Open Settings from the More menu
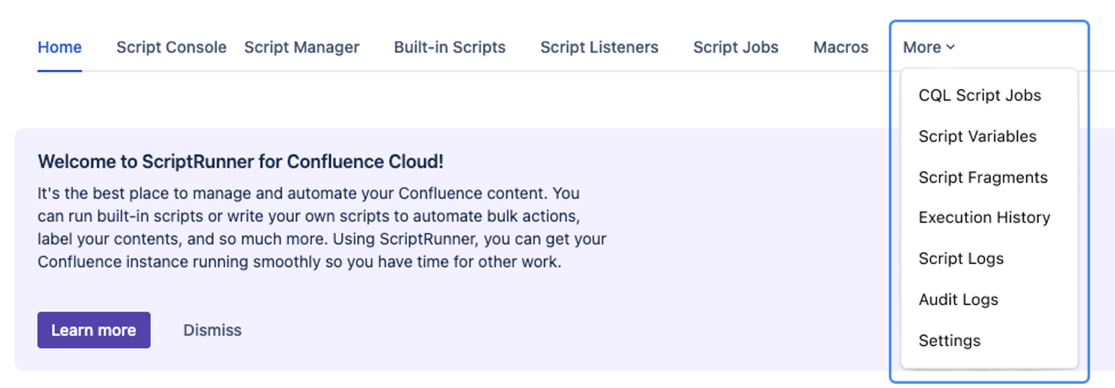 tap(949, 341)
